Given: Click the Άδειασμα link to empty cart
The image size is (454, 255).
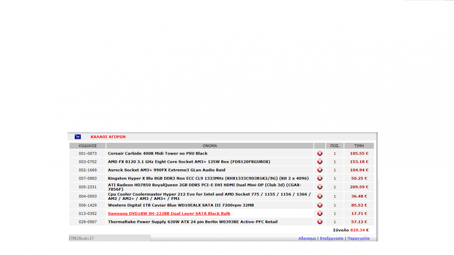Looking at the screenshot, I should [x=307, y=238].
